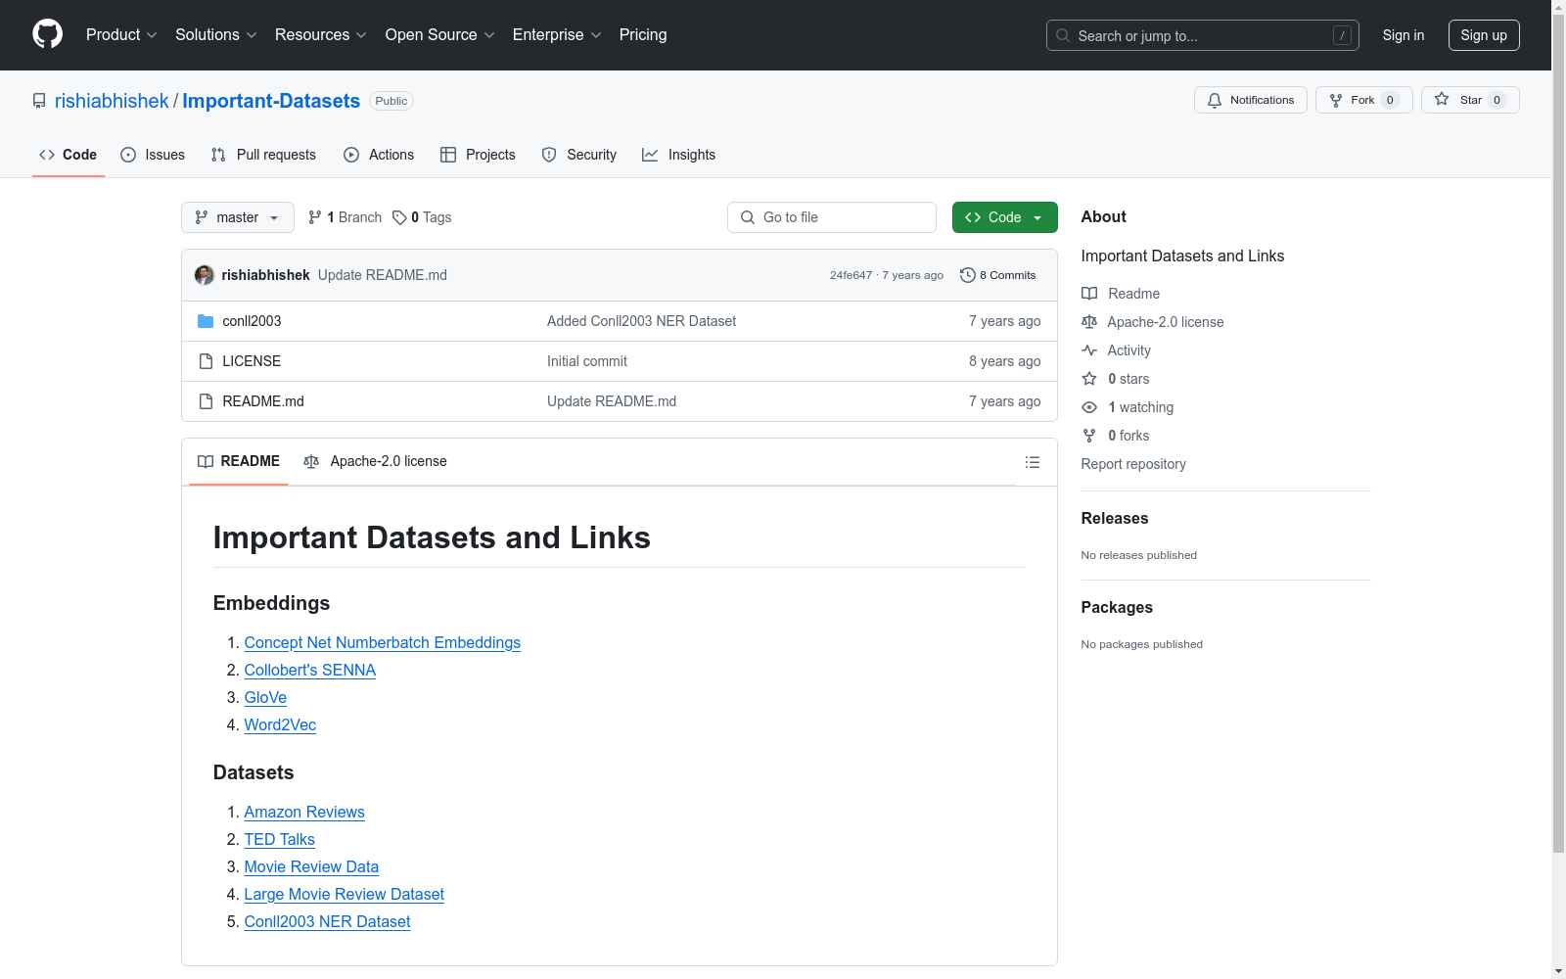Expand the Solutions menu

216,35
